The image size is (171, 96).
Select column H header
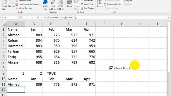click(140, 24)
